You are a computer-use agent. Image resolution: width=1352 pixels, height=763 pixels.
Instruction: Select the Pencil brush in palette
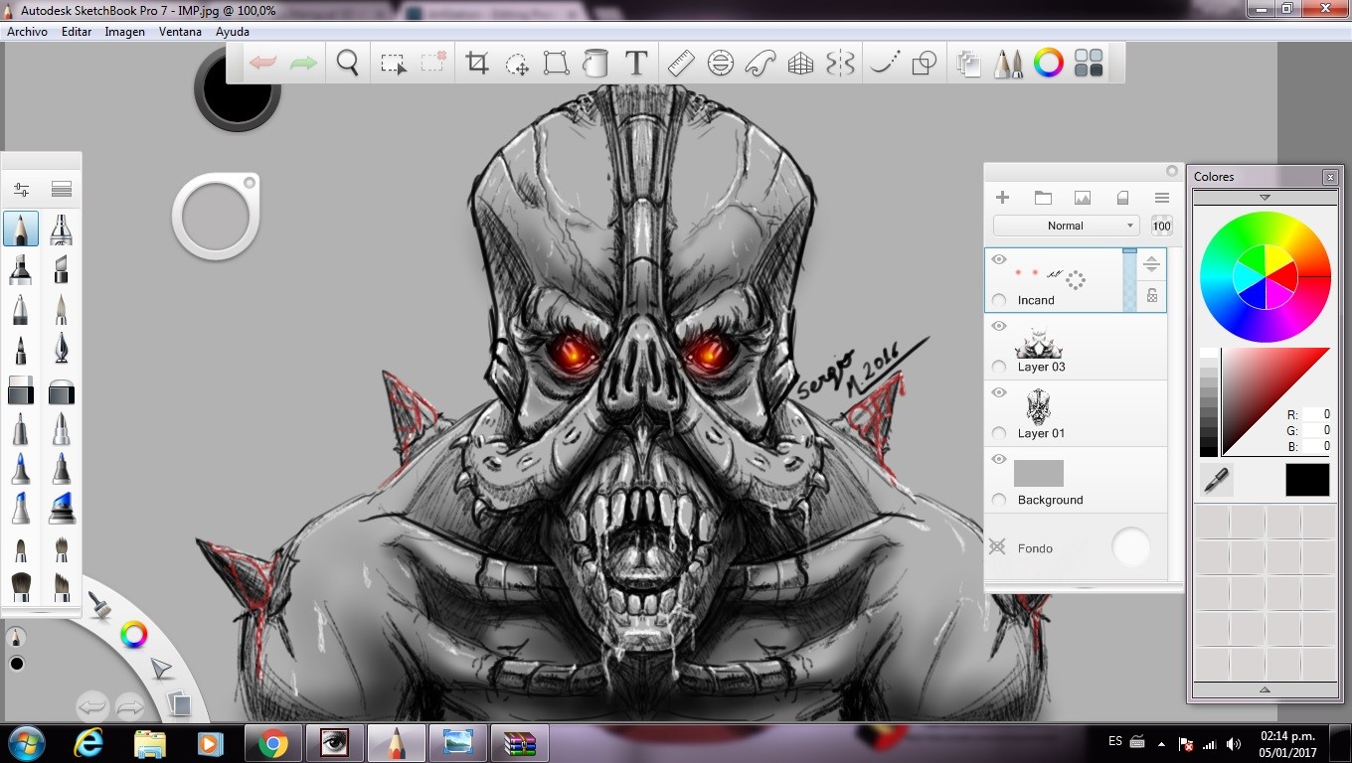[x=21, y=229]
